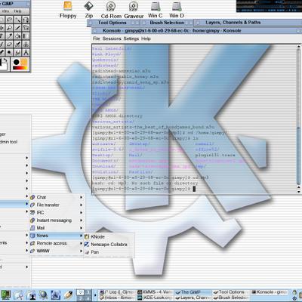The image size is (302, 302).
Task: Click the lock screen padlock icon
Action: tap(294, 292)
